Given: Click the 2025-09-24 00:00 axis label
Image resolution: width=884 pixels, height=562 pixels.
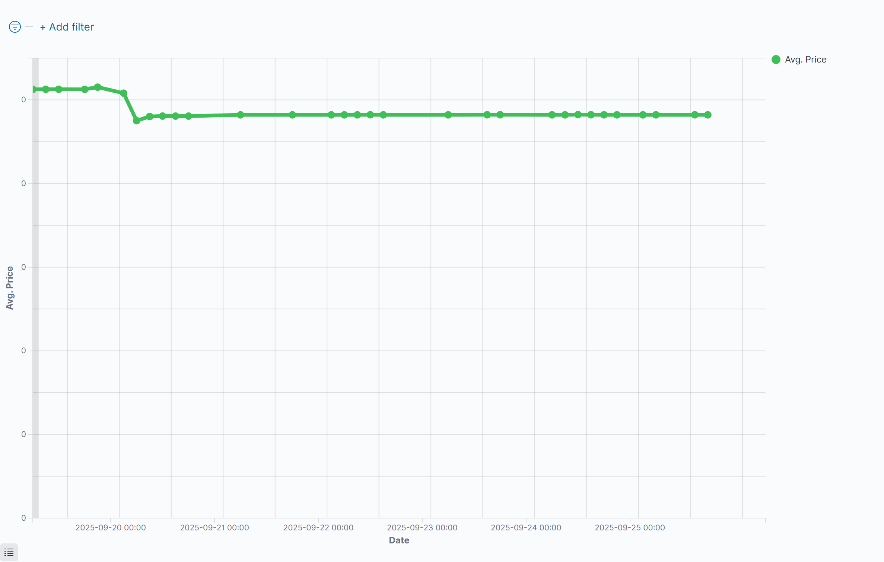Looking at the screenshot, I should (526, 527).
